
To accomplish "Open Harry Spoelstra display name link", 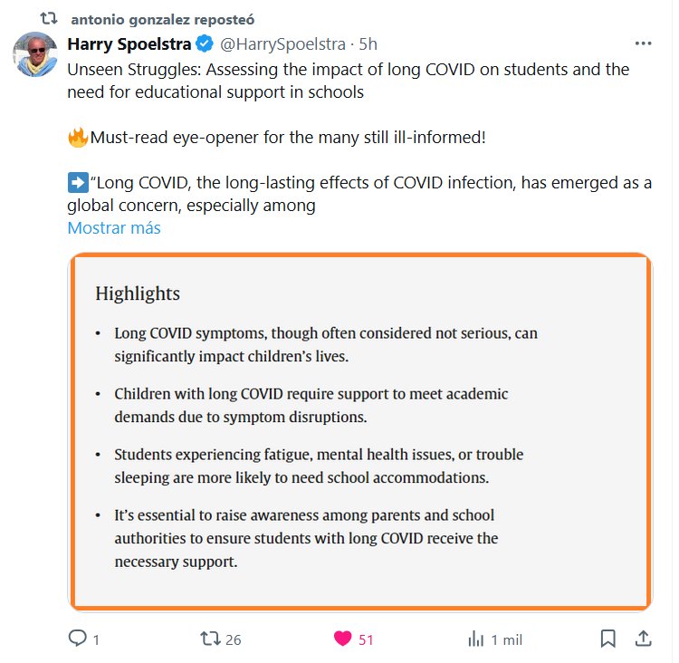I will pyautogui.click(x=130, y=43).
